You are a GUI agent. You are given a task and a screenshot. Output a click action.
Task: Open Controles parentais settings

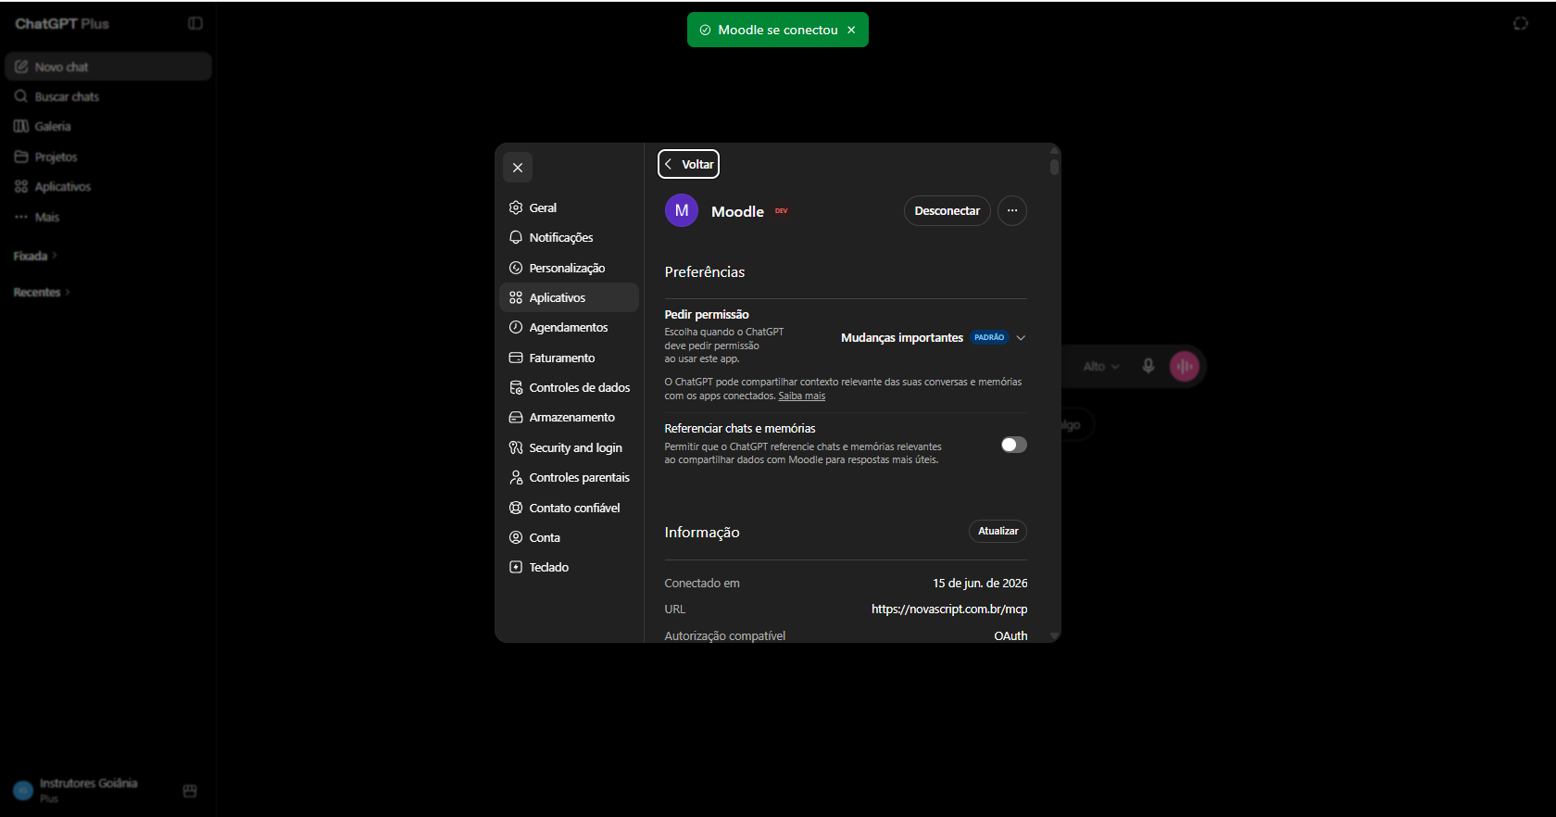click(569, 477)
